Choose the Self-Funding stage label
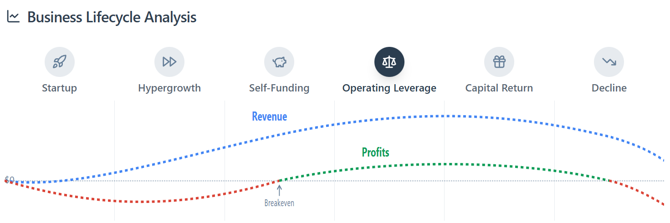The width and height of the screenshot is (670, 223). pyautogui.click(x=279, y=88)
